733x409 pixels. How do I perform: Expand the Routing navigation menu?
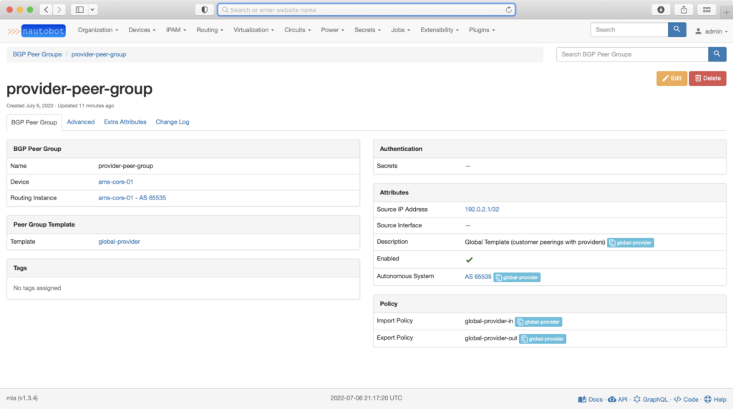(210, 30)
